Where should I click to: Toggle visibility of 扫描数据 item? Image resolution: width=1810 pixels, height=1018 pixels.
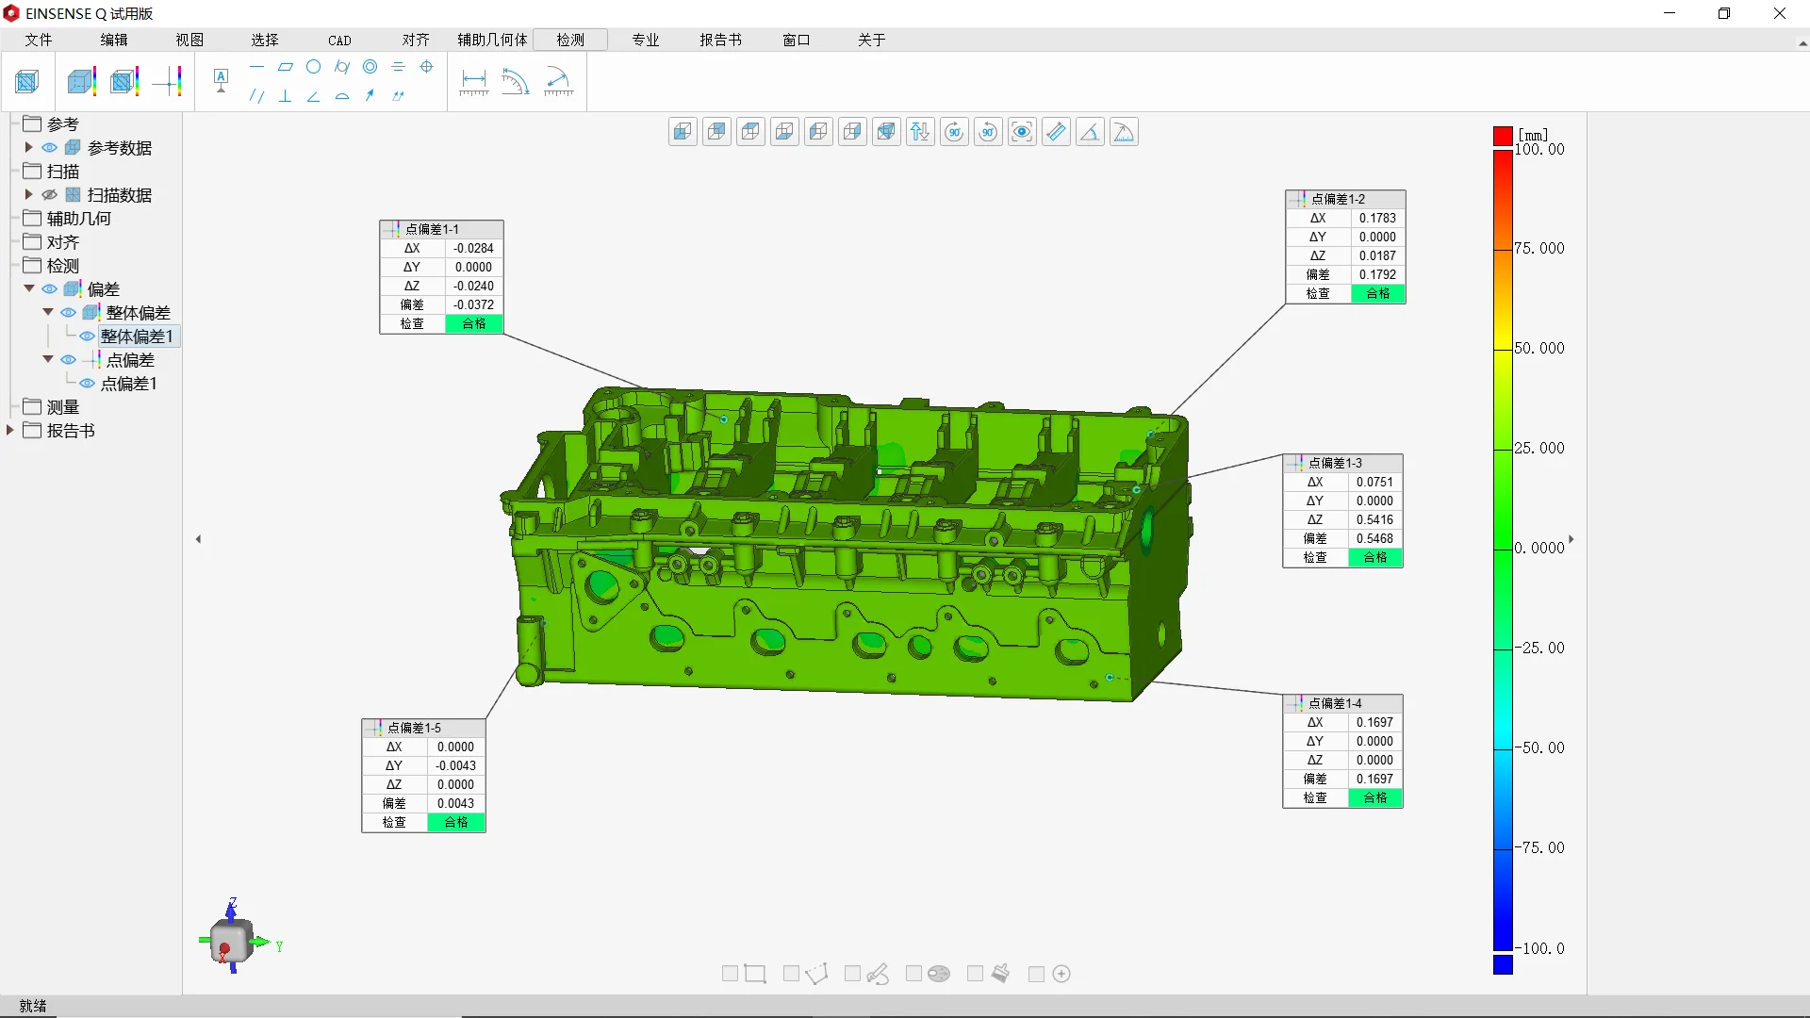50,195
